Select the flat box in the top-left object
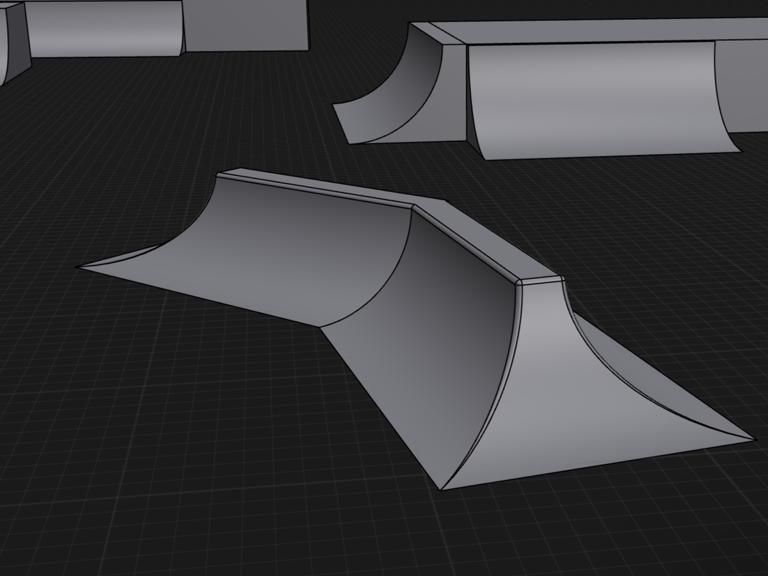Viewport: 768px width, 576px height. (246, 26)
